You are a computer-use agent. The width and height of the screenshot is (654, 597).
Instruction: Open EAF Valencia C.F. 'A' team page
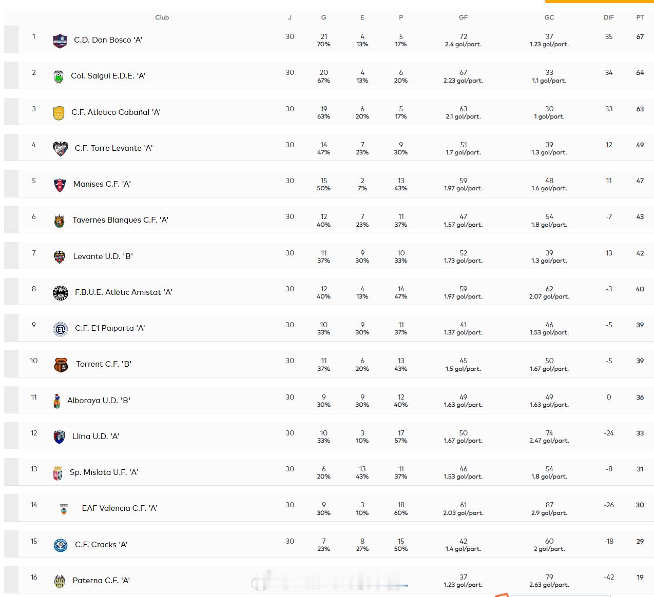[120, 508]
